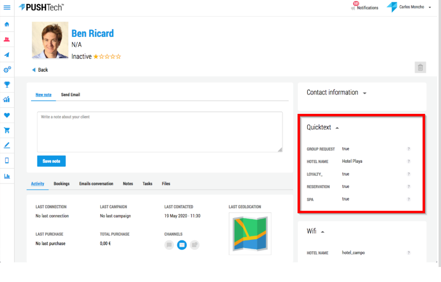Expand the Contact information dropdown
This screenshot has height=282, width=441.
click(x=364, y=93)
